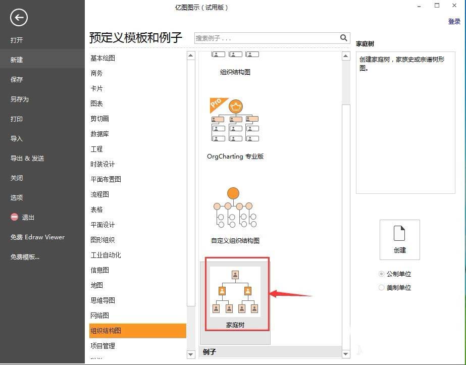Click the back arrow circle icon
The image size is (466, 365).
tap(18, 18)
